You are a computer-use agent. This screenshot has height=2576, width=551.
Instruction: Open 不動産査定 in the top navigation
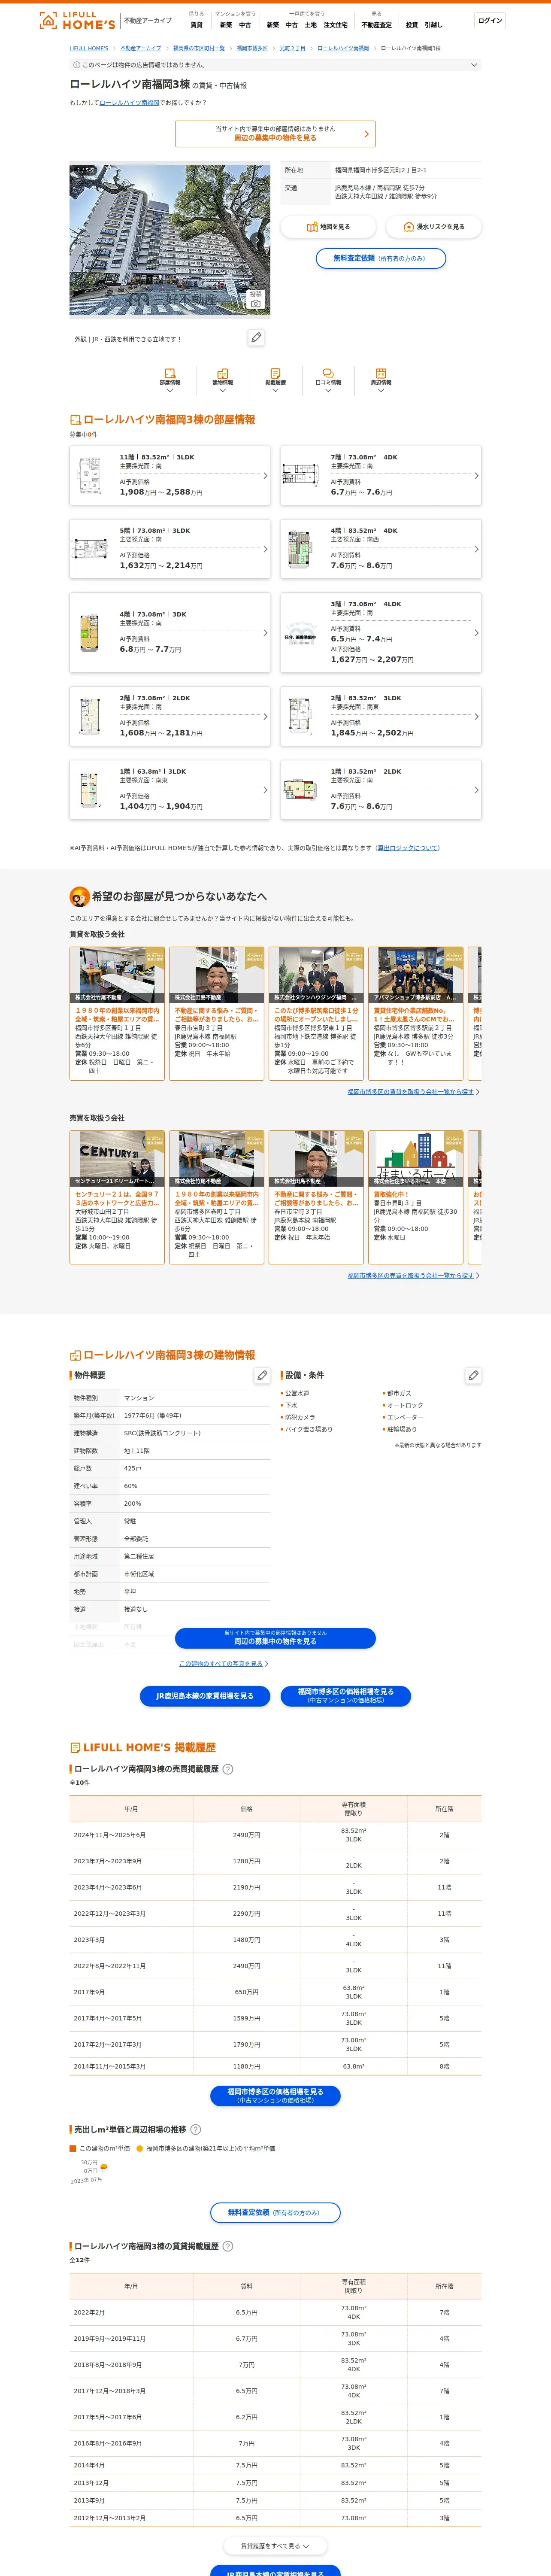coord(376,25)
